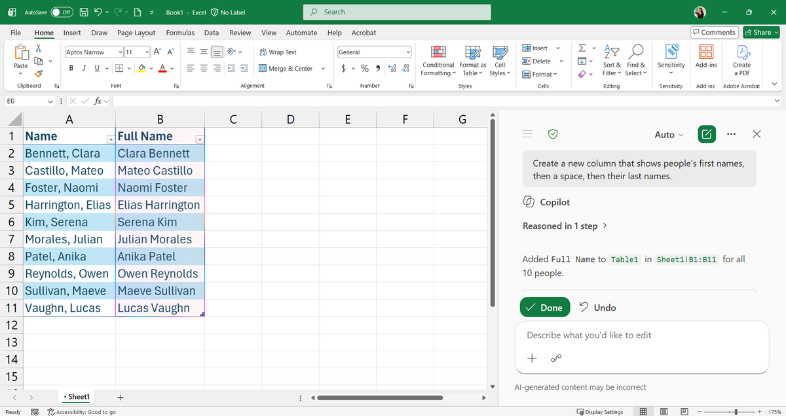The height and width of the screenshot is (416, 786).
Task: Click the Increase Indent icon
Action: point(244,68)
